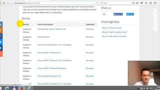This screenshot has width=160, height=90.
Task: Click the red plus share button in sidebar
Action: (1, 54)
